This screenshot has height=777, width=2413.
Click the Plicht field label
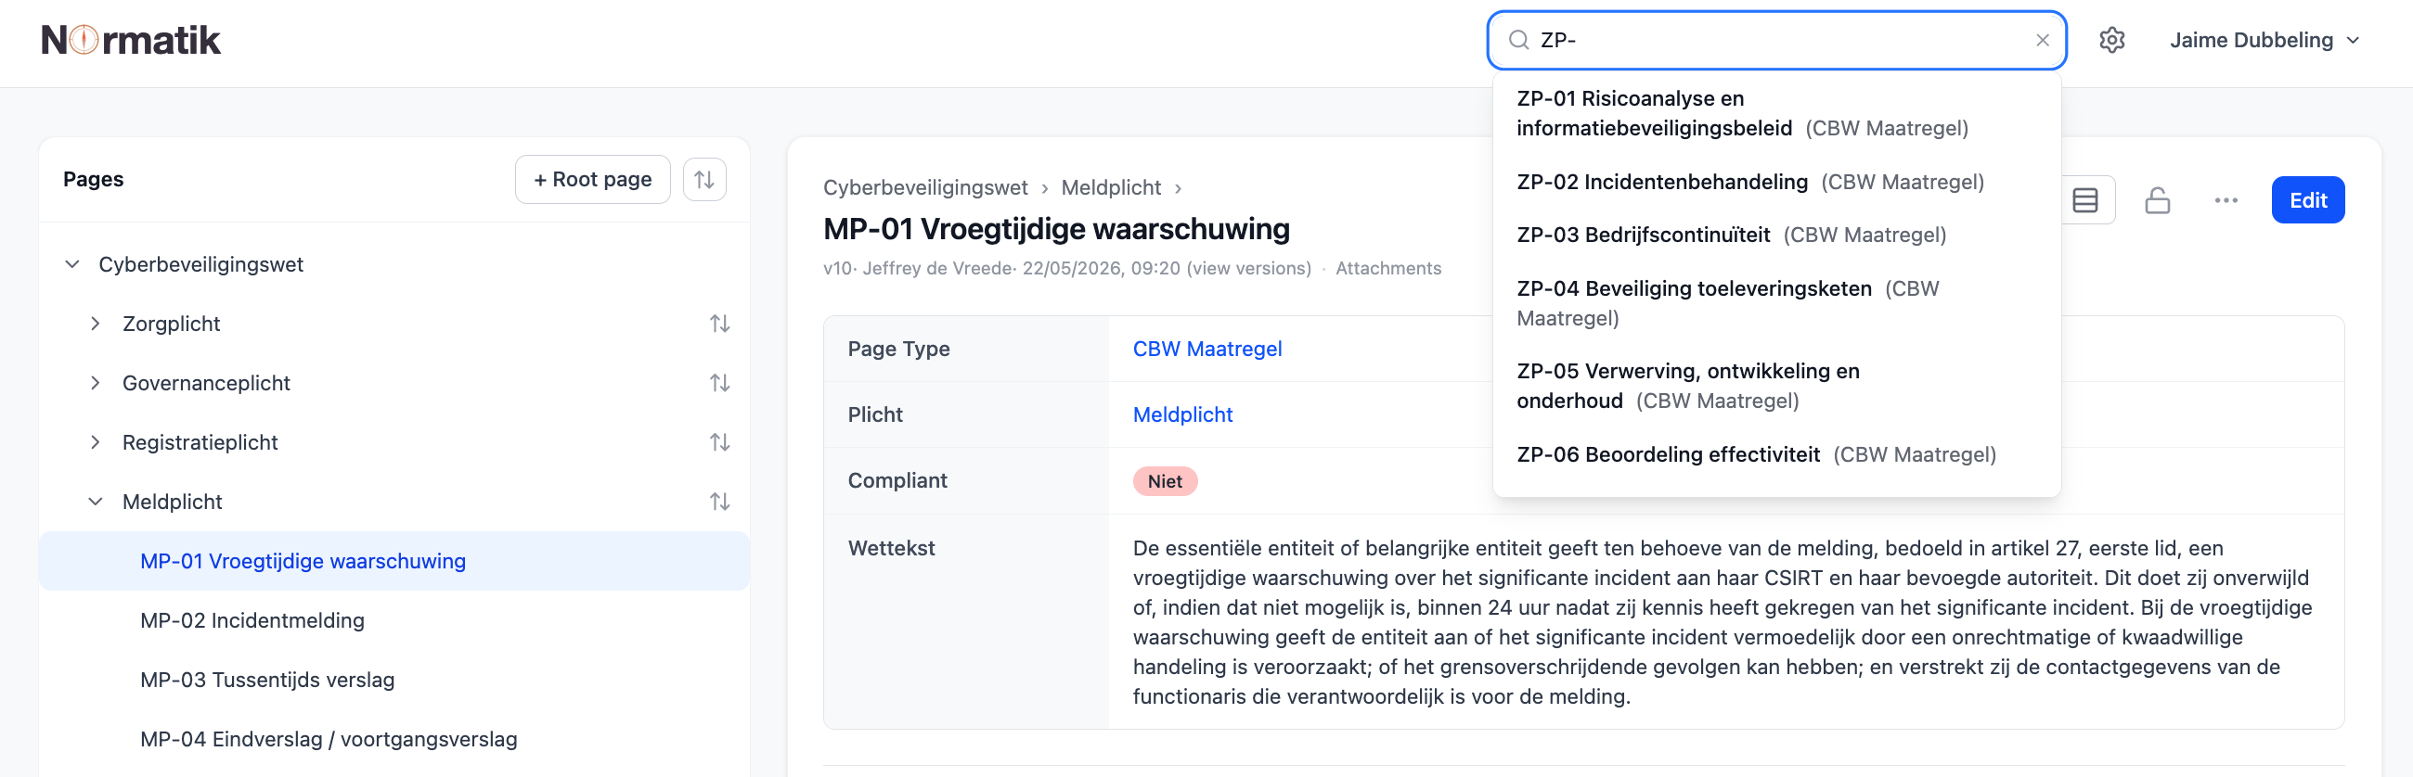tap(875, 415)
